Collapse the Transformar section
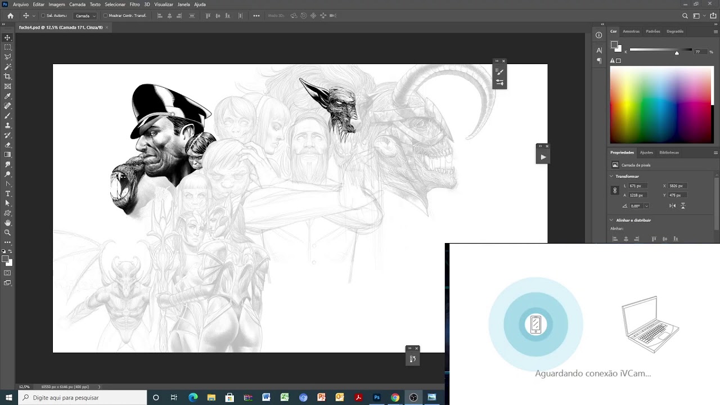The image size is (720, 405). 611,176
